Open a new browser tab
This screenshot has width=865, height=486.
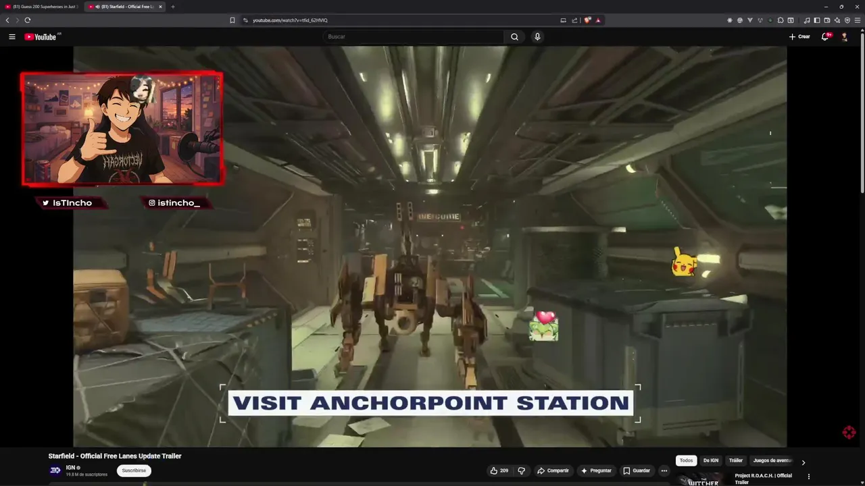(x=172, y=7)
